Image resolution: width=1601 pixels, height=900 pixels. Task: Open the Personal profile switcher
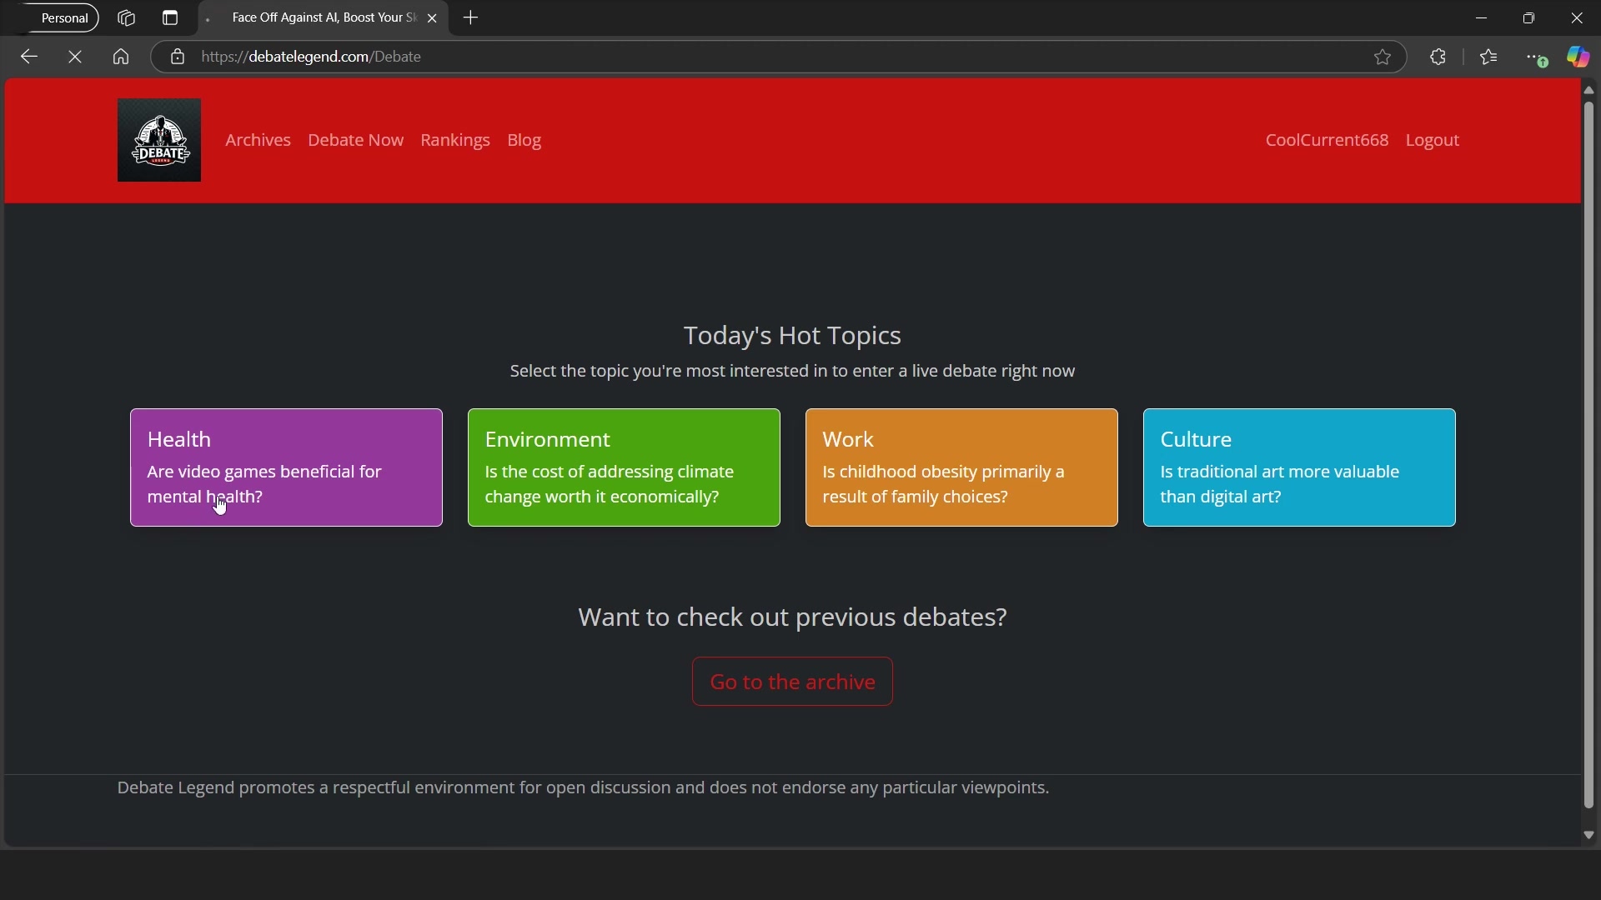coord(59,18)
